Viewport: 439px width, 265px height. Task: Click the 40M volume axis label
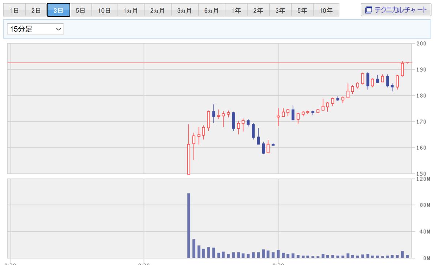[x=424, y=232]
